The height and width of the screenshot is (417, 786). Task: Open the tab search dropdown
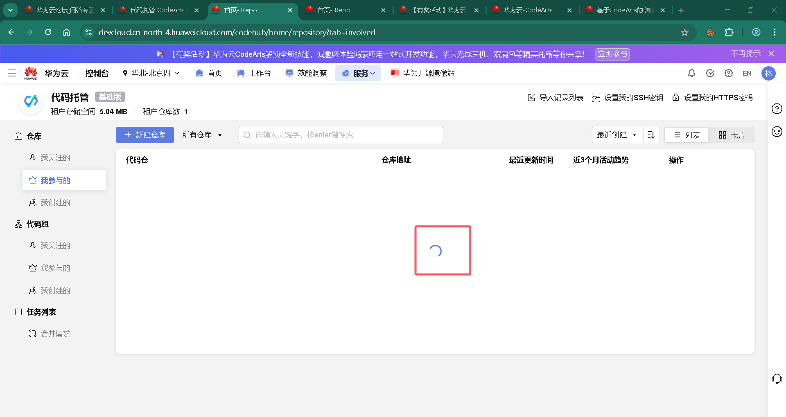pos(10,10)
